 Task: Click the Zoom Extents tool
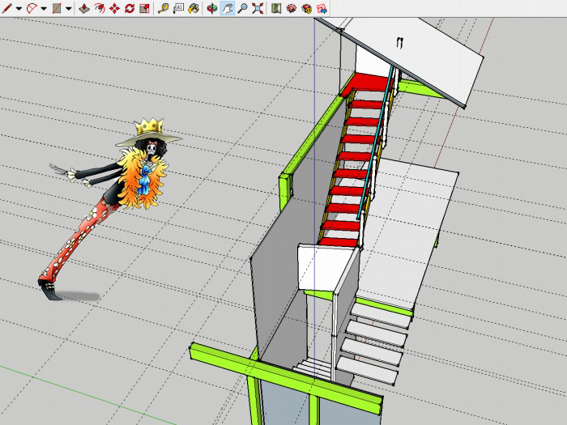(258, 8)
